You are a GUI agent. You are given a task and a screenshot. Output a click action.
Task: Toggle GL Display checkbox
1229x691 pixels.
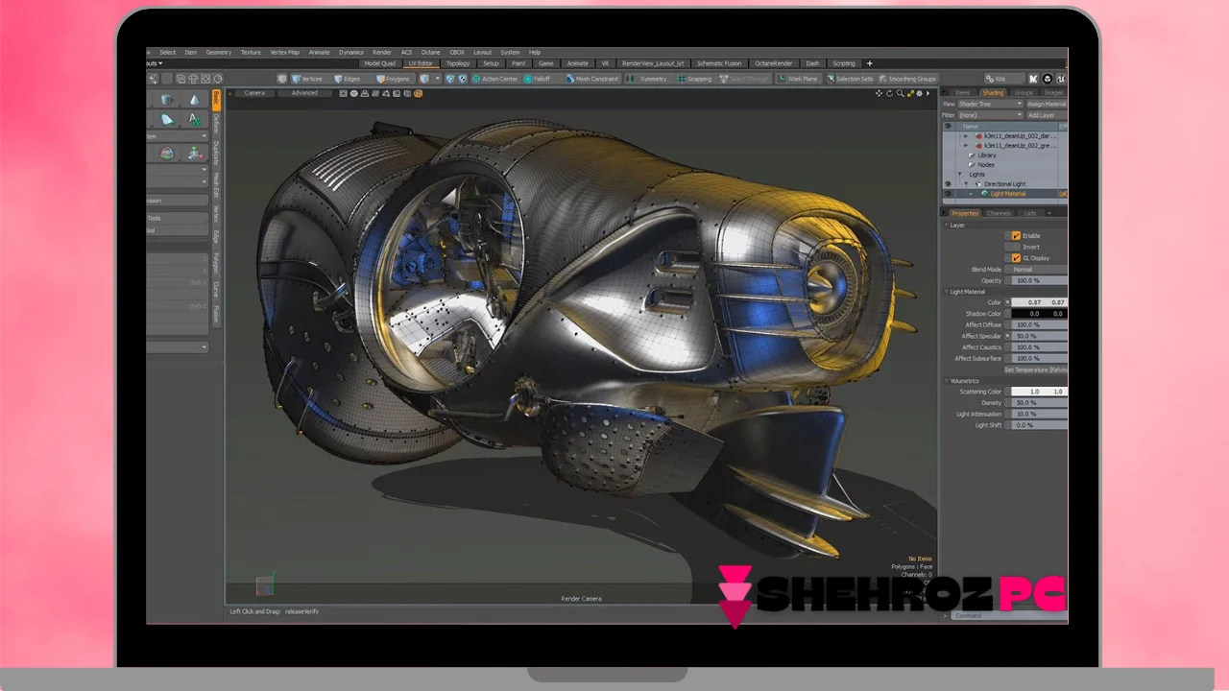point(1016,258)
